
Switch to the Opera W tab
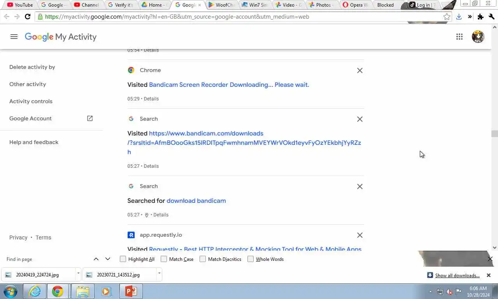[x=355, y=5]
